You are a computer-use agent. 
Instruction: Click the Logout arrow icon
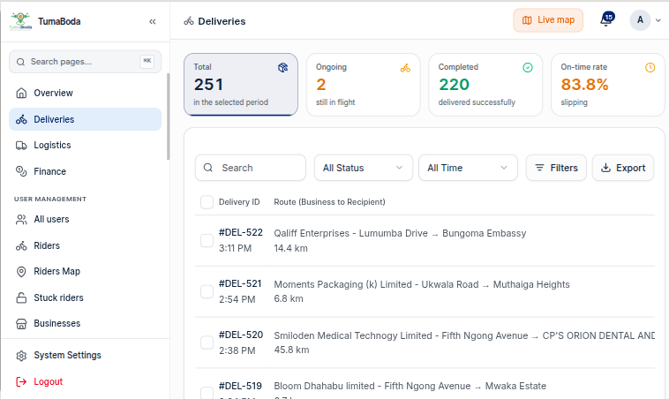pos(21,381)
